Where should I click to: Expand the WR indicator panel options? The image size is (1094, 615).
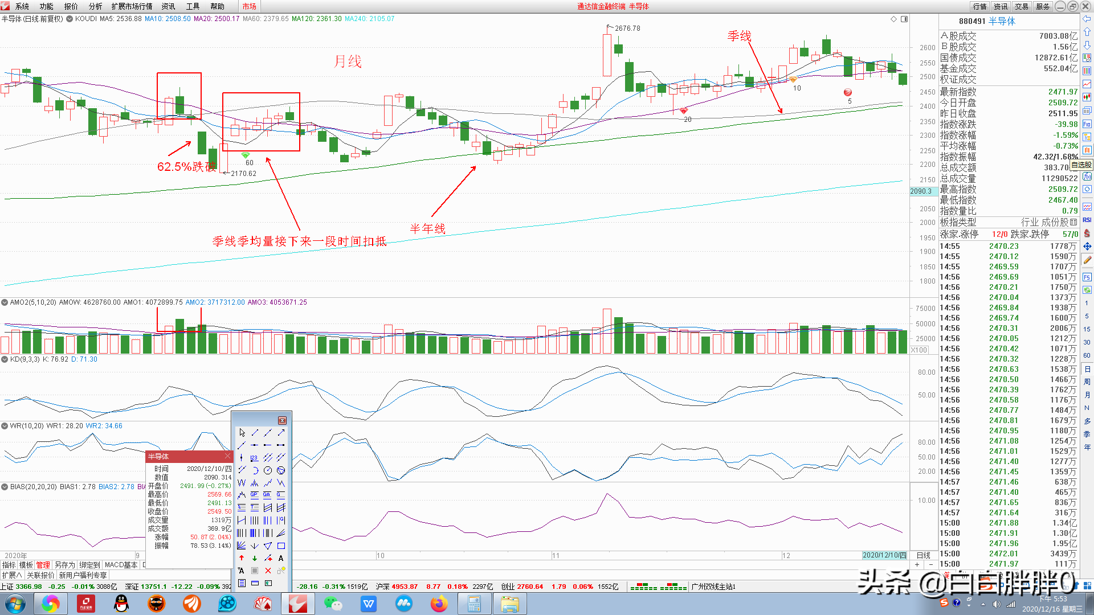coord(5,426)
